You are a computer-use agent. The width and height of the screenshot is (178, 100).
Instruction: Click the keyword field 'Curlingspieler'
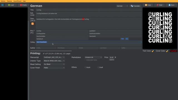pos(62,34)
